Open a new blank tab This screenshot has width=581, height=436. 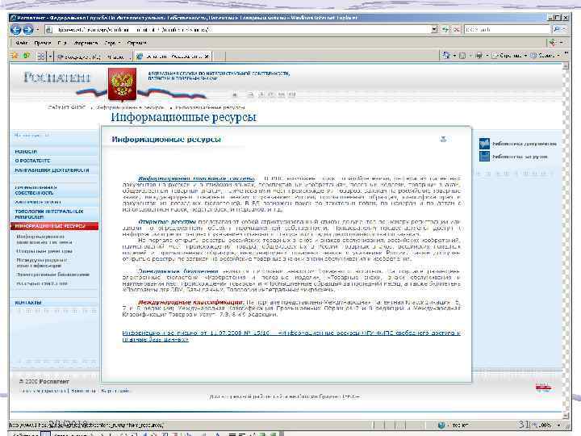point(218,57)
